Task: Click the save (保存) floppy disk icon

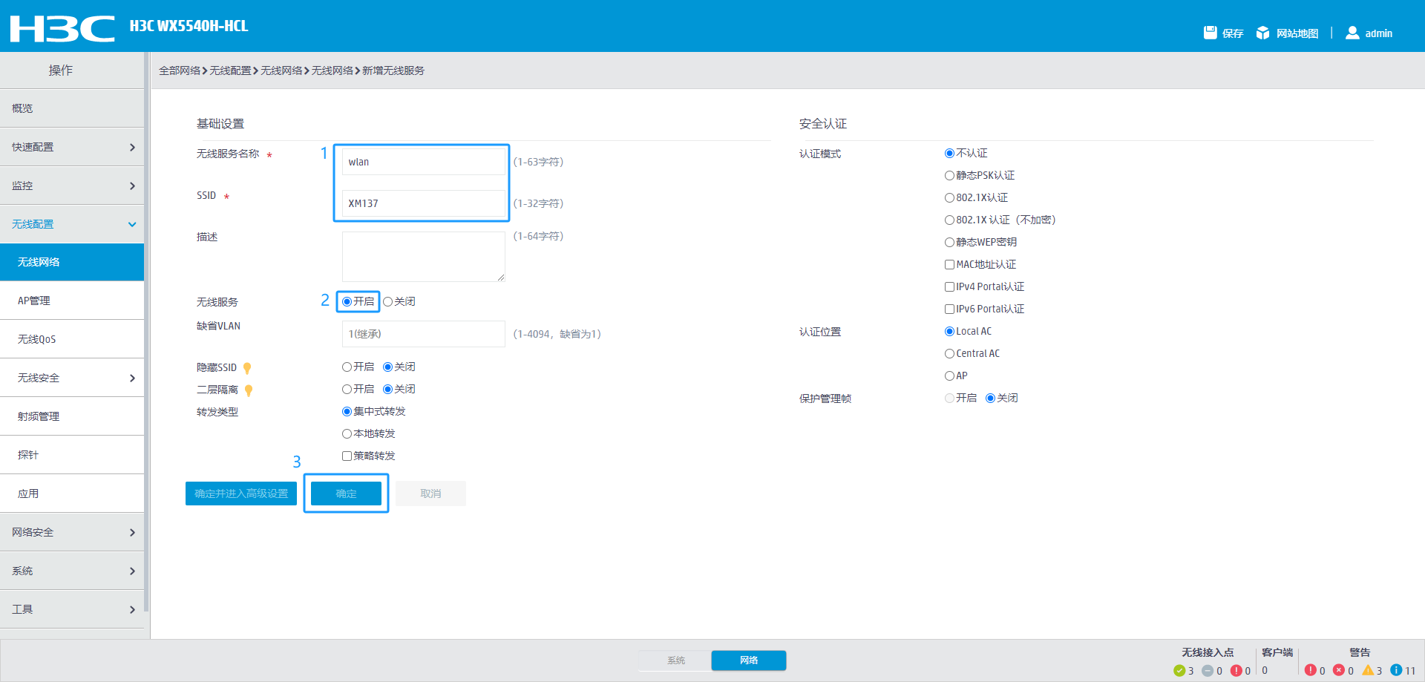Action: click(1210, 33)
